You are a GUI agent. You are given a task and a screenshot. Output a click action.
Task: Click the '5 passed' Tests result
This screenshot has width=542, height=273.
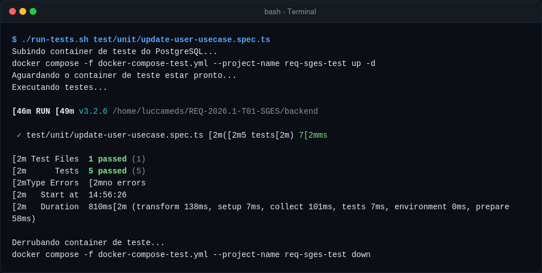108,171
